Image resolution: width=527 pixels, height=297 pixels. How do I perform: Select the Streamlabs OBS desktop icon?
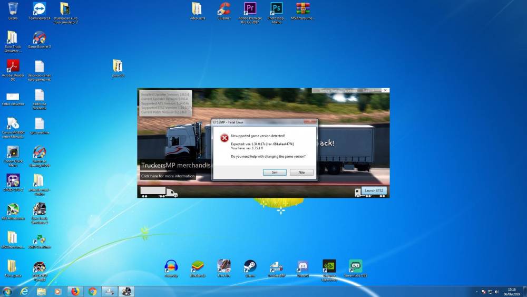[356, 266]
